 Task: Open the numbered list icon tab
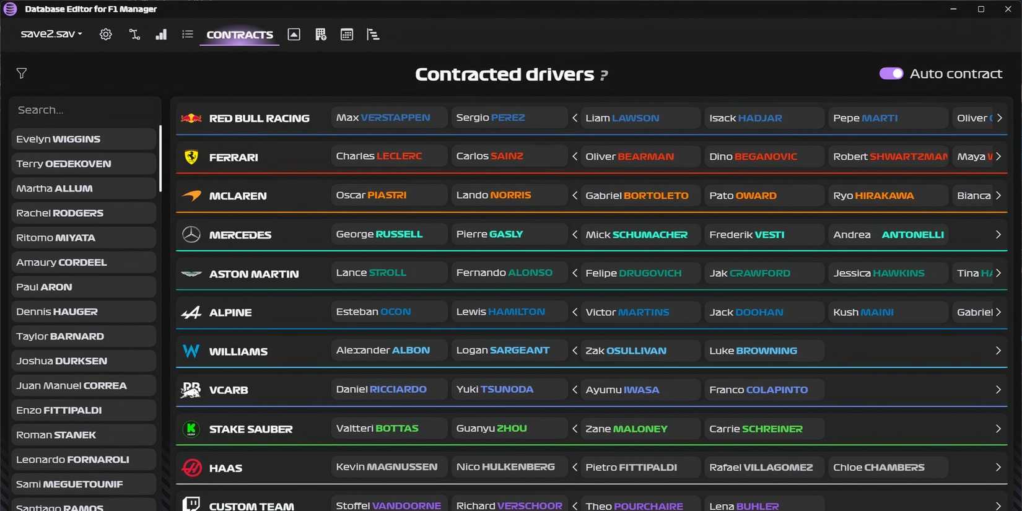(188, 35)
